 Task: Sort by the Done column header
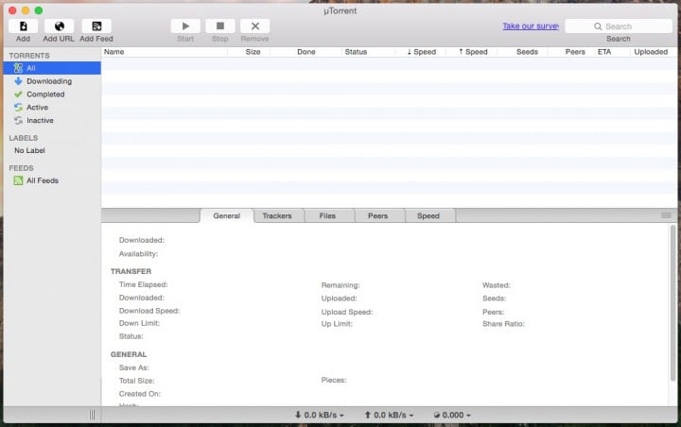point(306,52)
